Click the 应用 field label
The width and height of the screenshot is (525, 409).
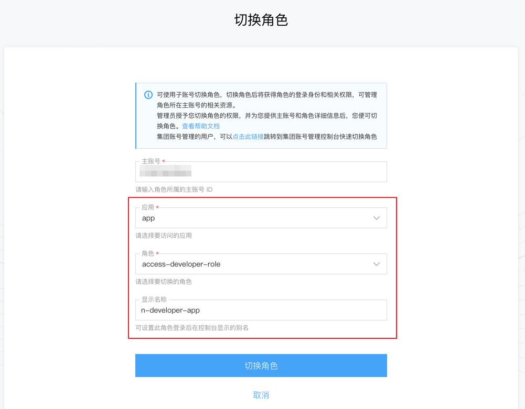pyautogui.click(x=148, y=207)
